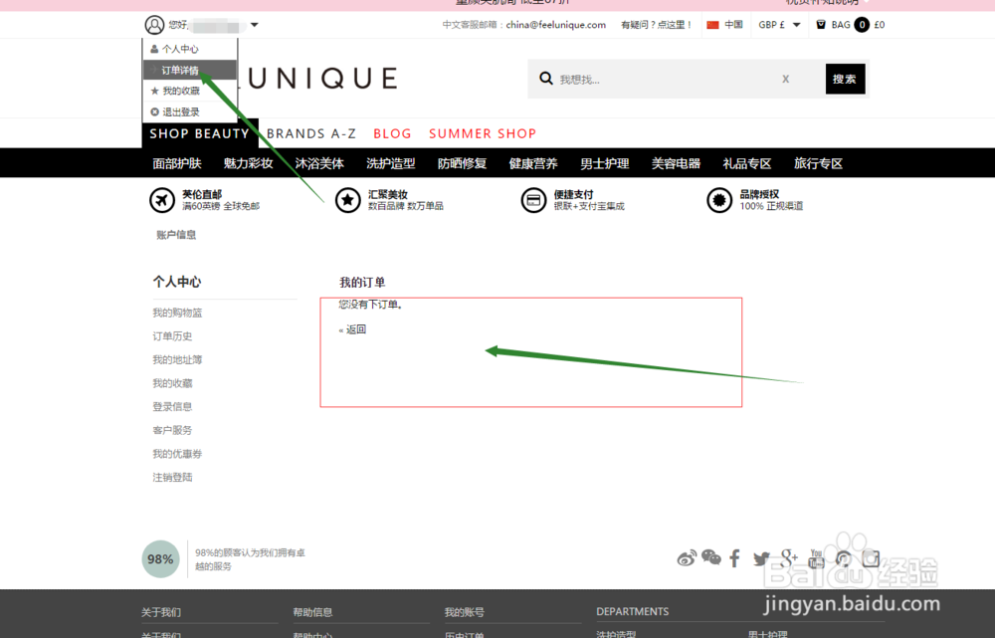Select 男士护理 in the black navigation bar
The image size is (995, 638).
click(604, 162)
